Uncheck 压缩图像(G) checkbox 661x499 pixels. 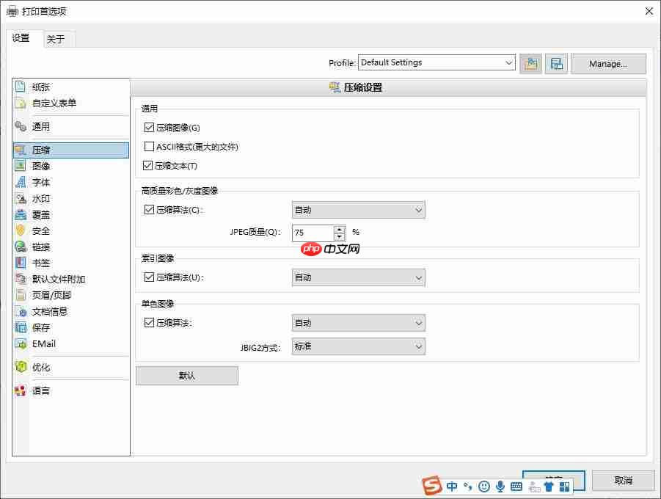149,127
